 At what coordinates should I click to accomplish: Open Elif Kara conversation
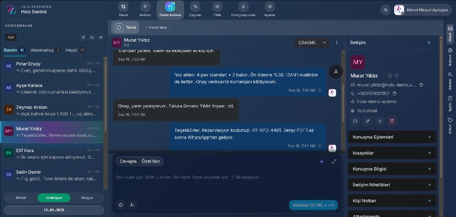(52, 154)
